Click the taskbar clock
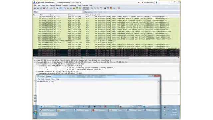This screenshot has height=120, width=213. click(174, 112)
